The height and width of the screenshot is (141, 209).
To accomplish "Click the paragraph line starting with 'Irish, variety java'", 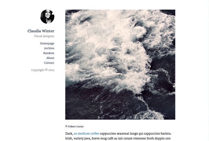I will click(x=118, y=138).
